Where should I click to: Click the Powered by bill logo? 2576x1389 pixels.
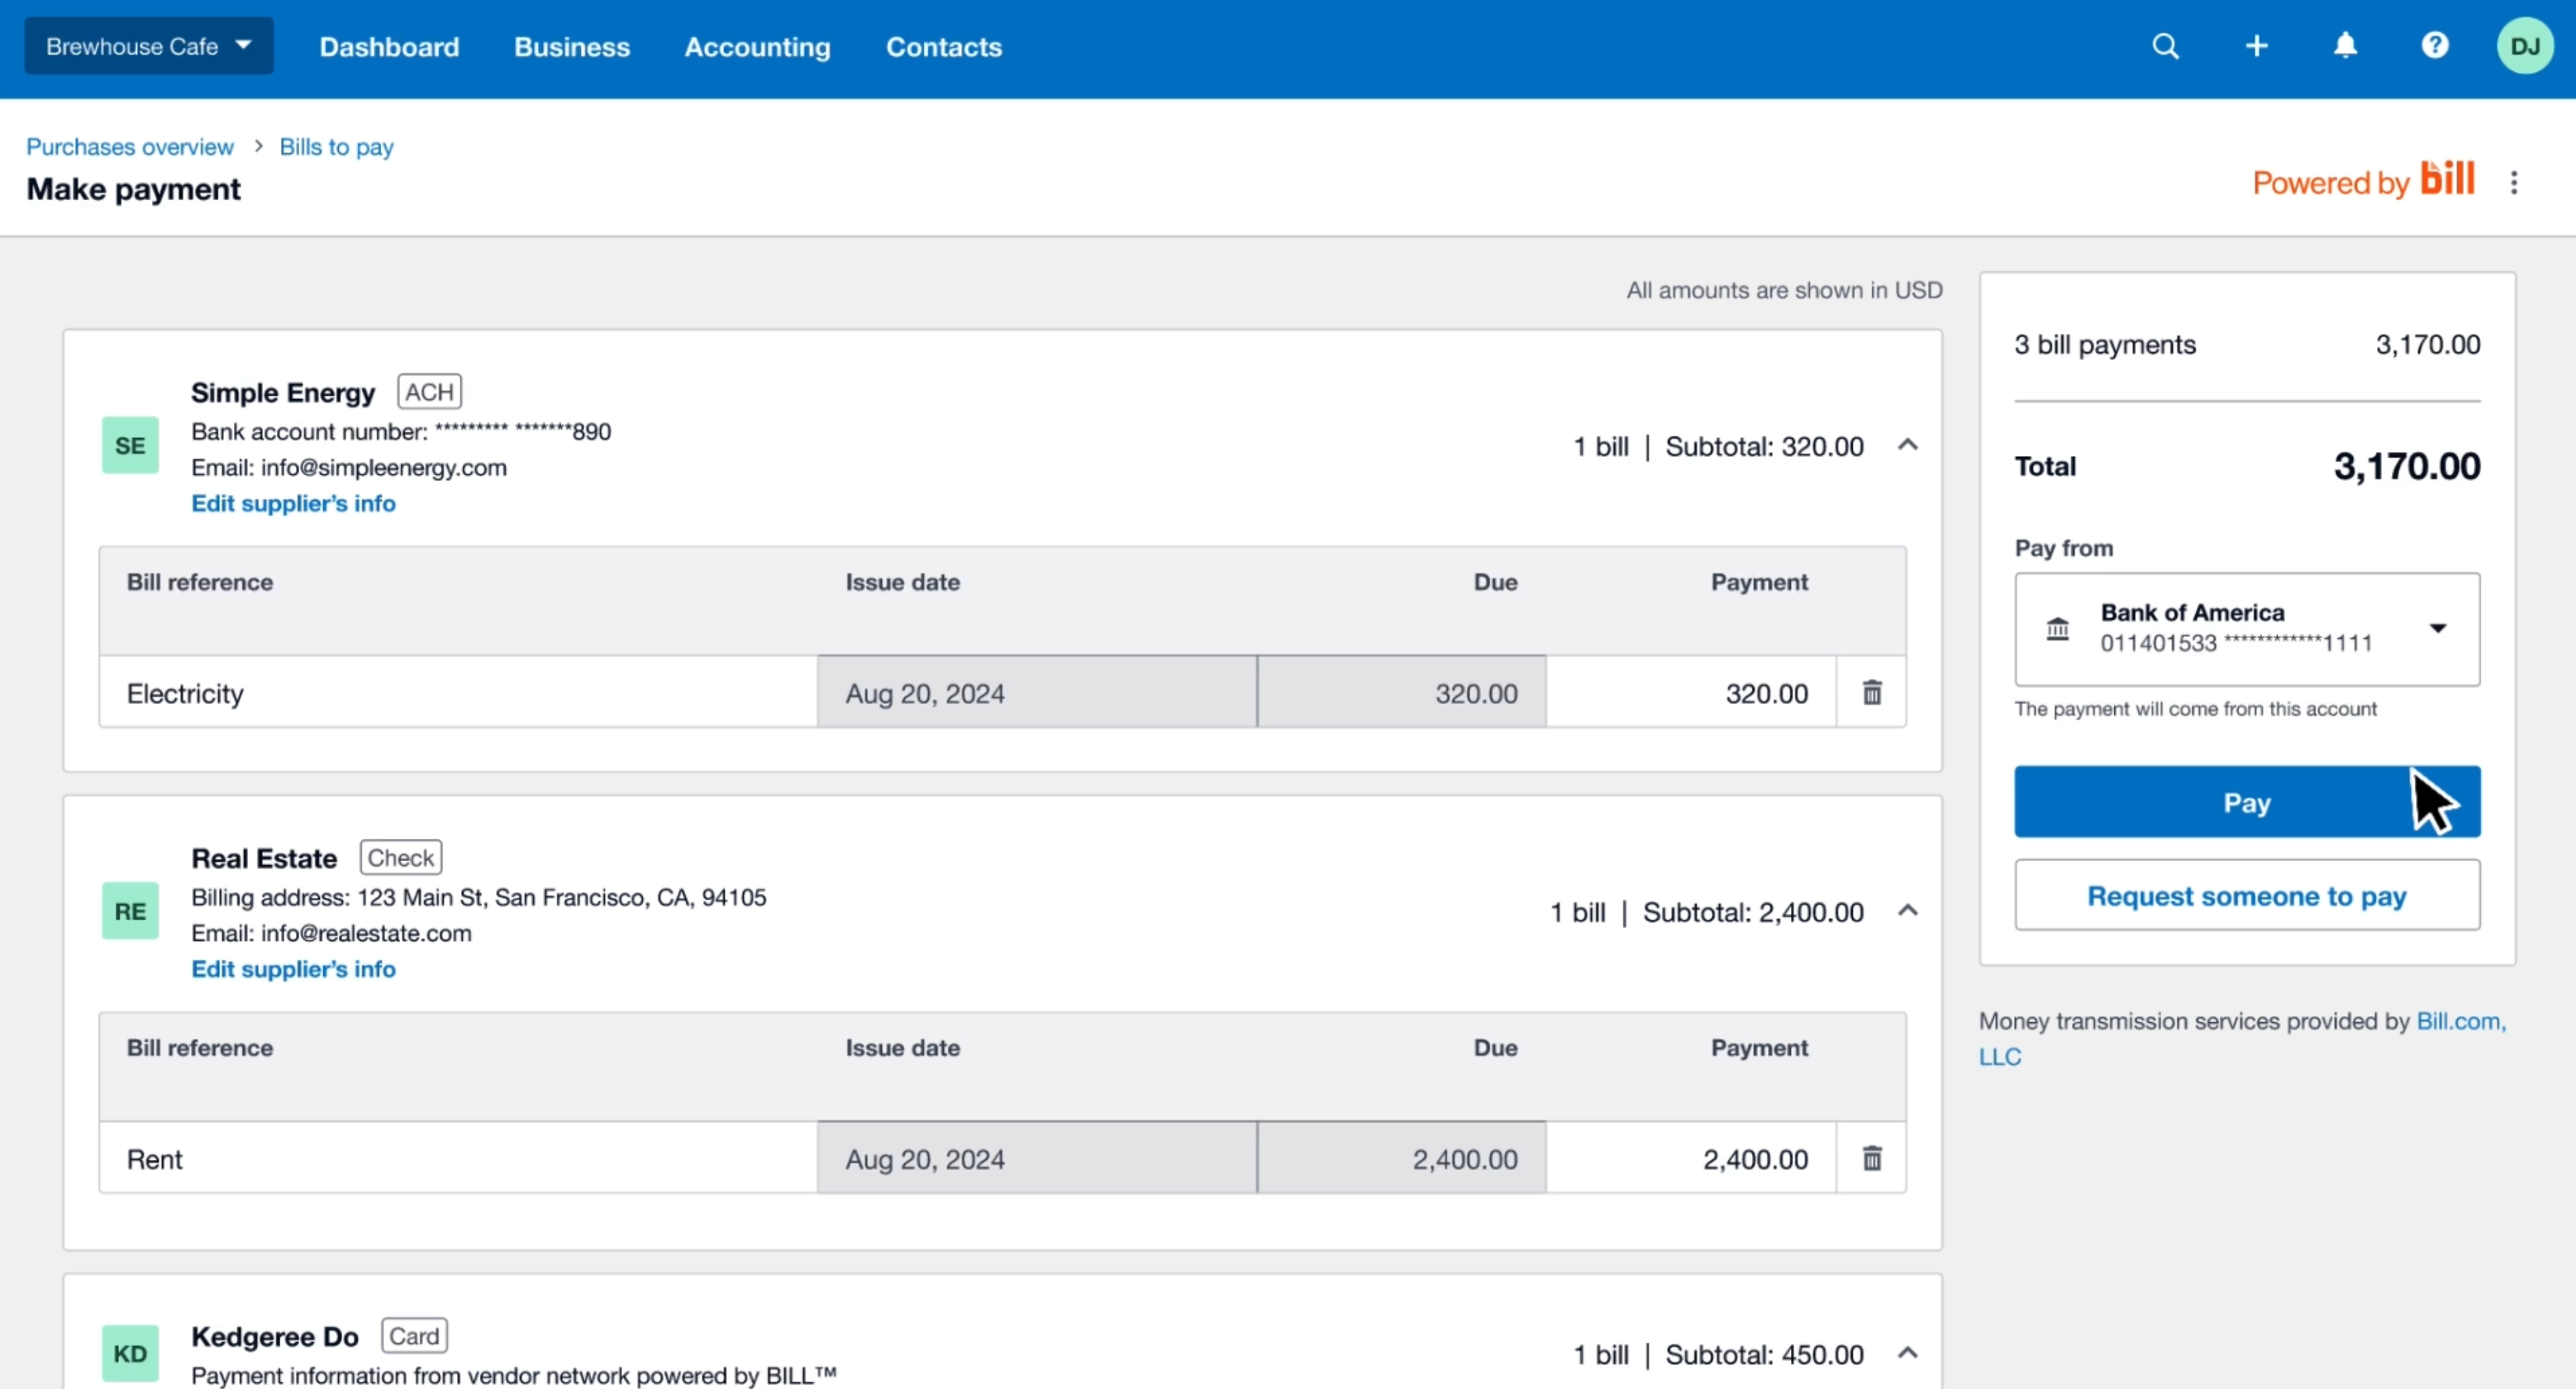[x=2363, y=181]
